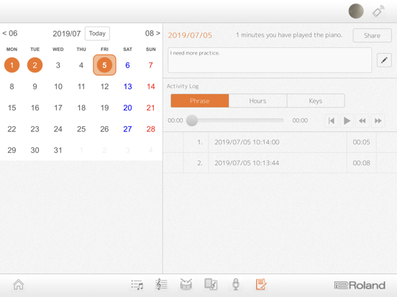Open the microphone recorder icon
Image resolution: width=397 pixels, height=297 pixels.
pos(236,284)
